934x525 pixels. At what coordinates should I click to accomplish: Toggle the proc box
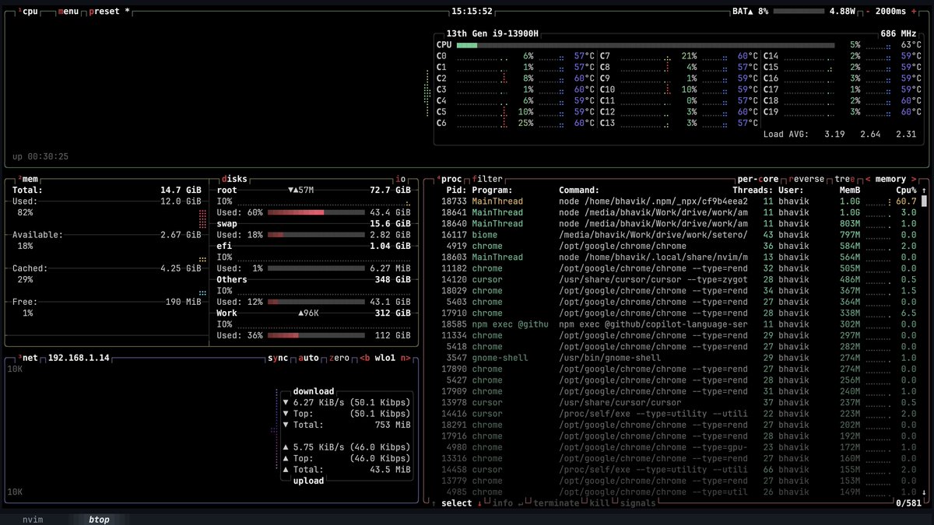coord(448,179)
